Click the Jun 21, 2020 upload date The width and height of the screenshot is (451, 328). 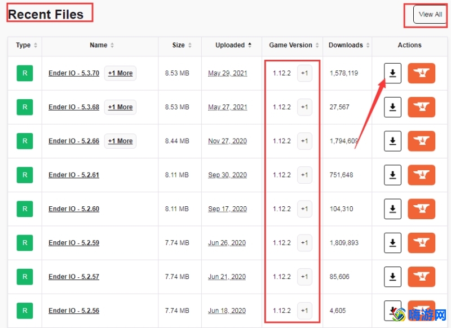click(x=227, y=277)
